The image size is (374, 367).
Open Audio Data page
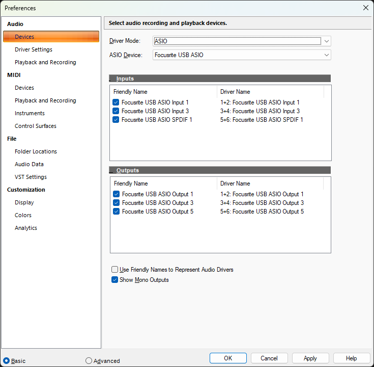coord(29,164)
